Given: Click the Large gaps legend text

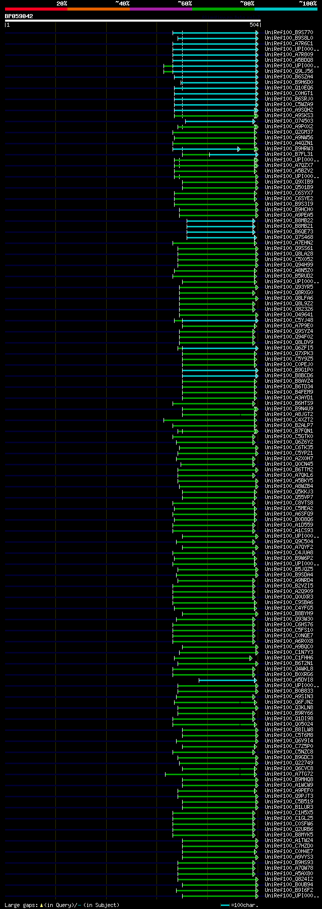Looking at the screenshot, I should tap(62, 905).
